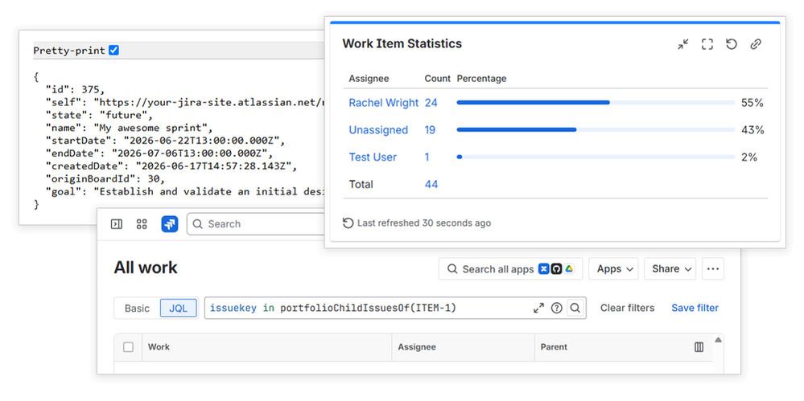The image size is (804, 401).
Task: Open the Share dropdown
Action: (670, 269)
